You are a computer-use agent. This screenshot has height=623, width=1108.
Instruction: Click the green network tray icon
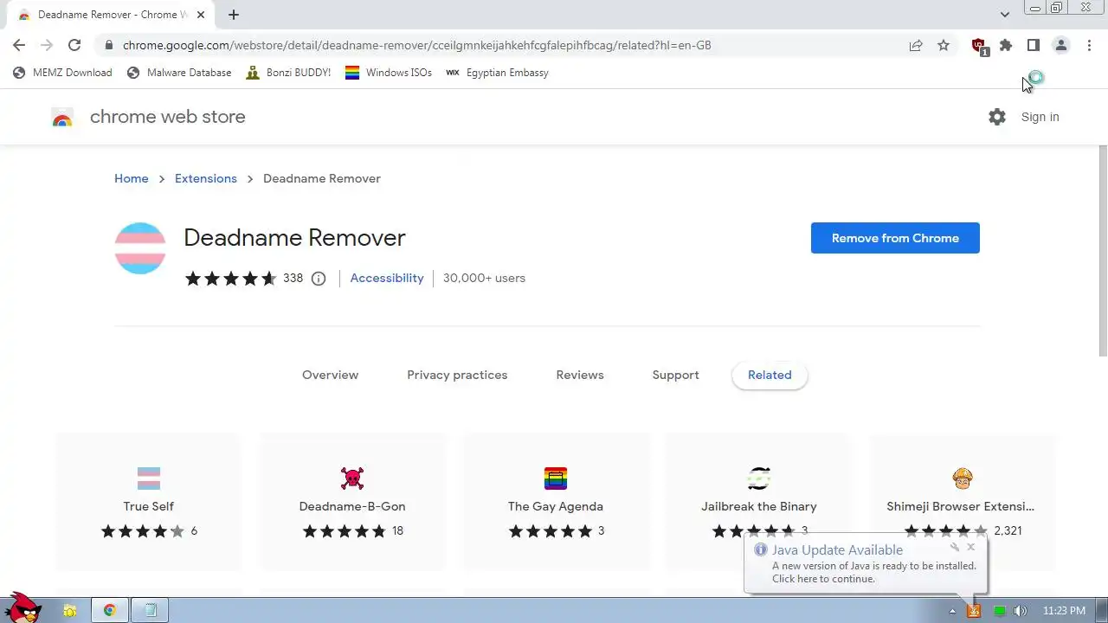click(1000, 611)
